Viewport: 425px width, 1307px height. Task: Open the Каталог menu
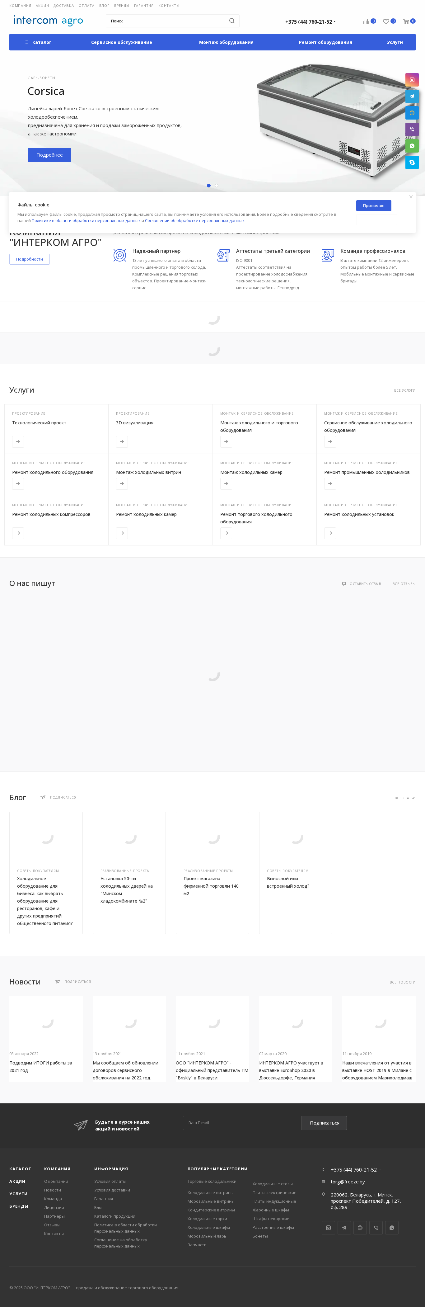point(38,42)
